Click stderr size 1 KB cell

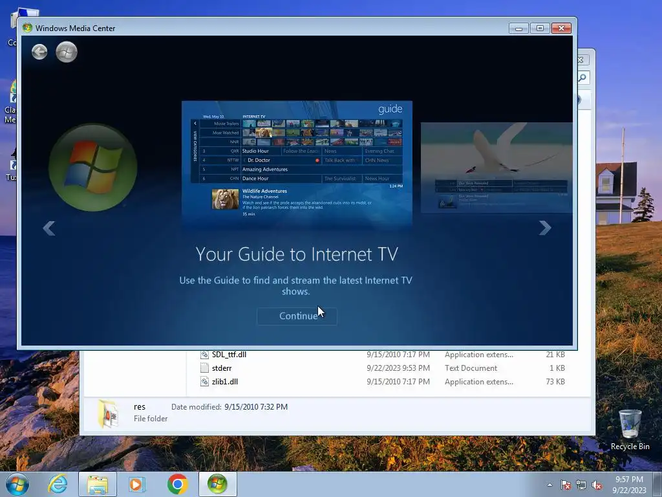(x=557, y=368)
